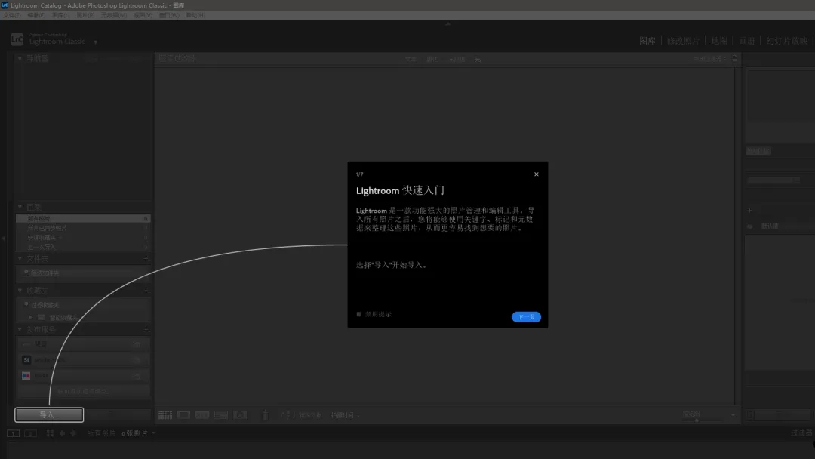Click the filmstrip grid view icon

point(50,433)
